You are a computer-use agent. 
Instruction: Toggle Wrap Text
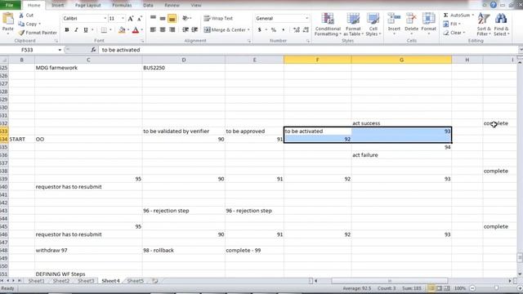[x=218, y=18]
